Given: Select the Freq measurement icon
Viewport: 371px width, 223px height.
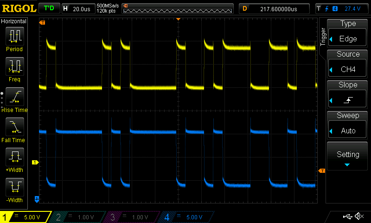Looking at the screenshot, I should tap(14, 66).
